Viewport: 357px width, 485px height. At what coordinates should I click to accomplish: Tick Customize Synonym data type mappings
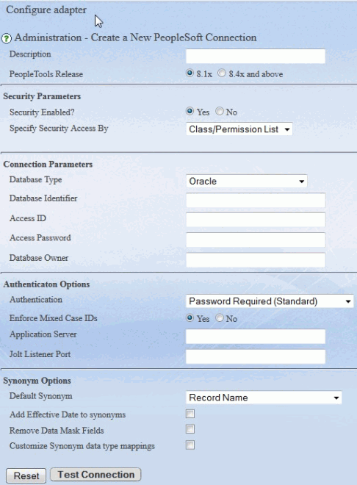pos(190,445)
